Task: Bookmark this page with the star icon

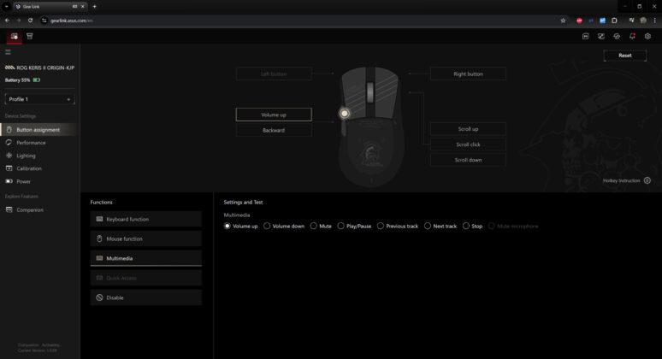Action: 563,21
